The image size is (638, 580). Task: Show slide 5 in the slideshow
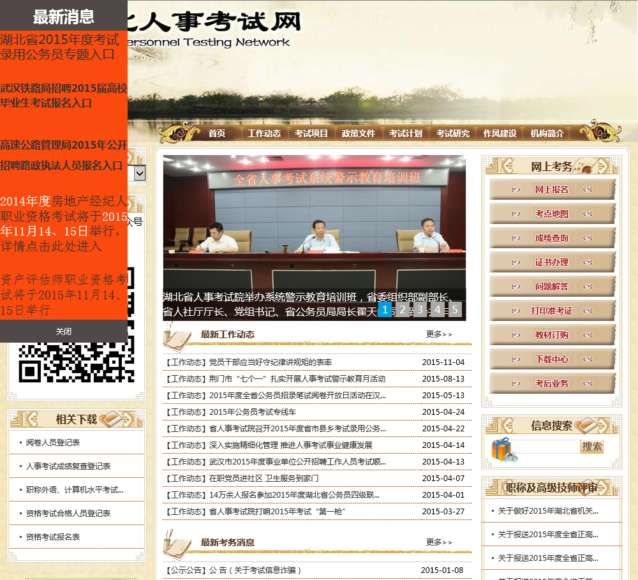455,309
